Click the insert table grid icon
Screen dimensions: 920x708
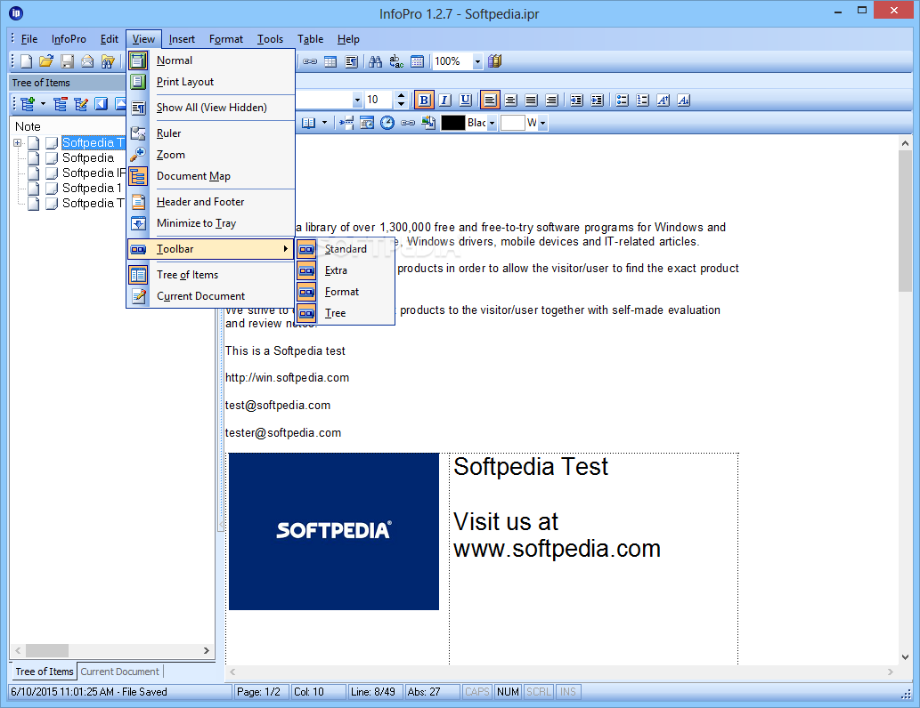coord(330,61)
